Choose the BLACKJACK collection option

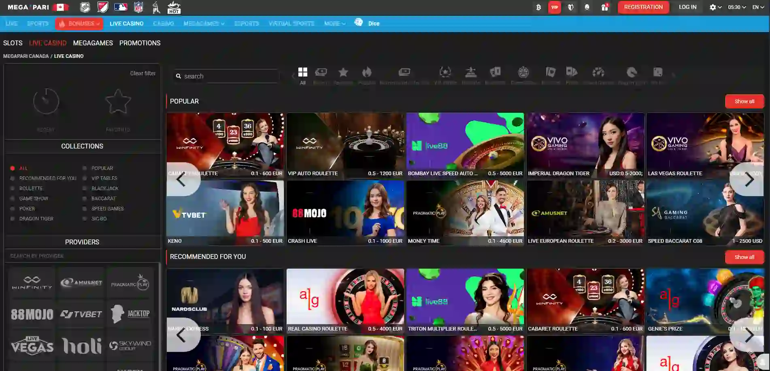(x=85, y=188)
